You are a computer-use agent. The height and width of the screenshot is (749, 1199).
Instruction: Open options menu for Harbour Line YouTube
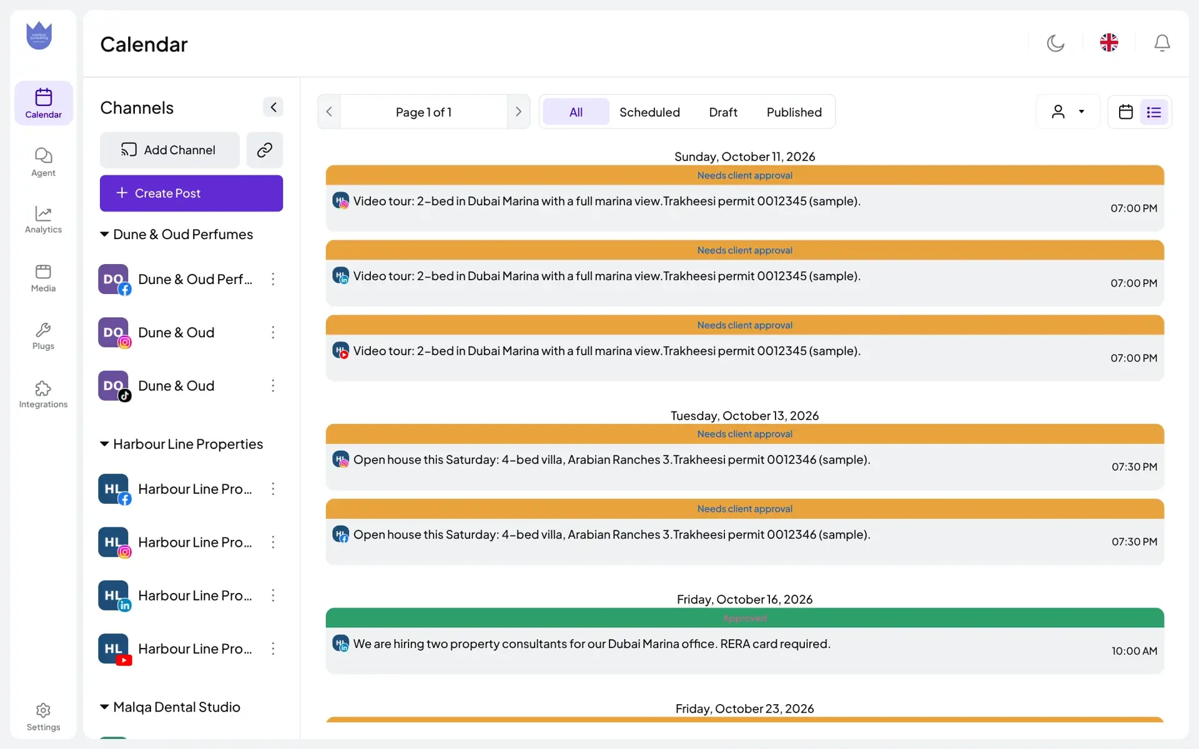pos(273,649)
